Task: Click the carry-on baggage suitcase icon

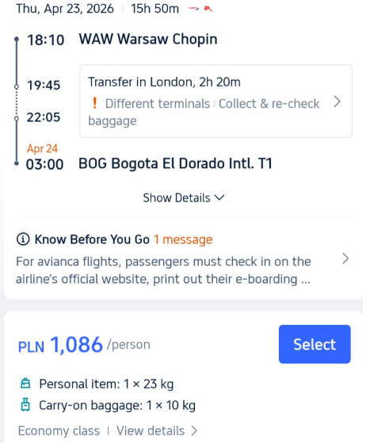Action: click(25, 405)
